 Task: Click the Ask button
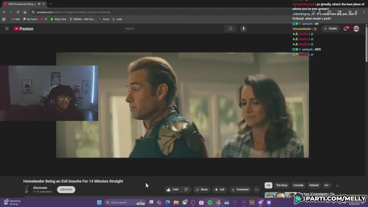[219, 189]
